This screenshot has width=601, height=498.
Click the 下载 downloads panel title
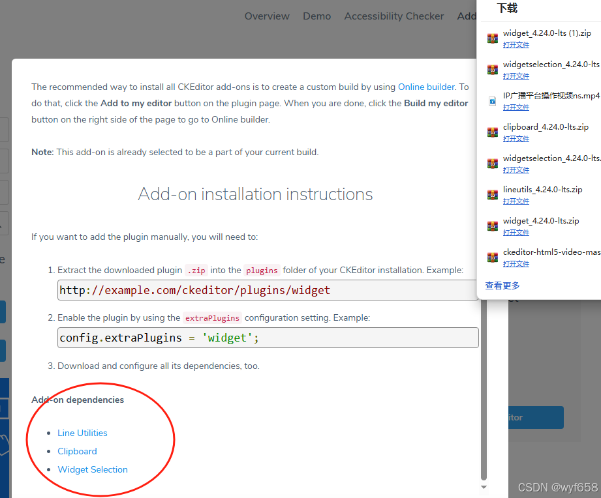(x=507, y=8)
